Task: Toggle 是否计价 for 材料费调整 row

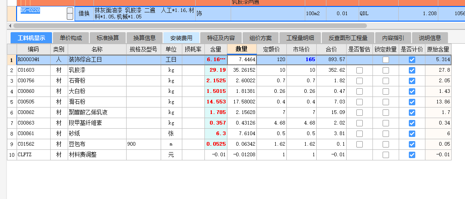Action: coord(412,155)
